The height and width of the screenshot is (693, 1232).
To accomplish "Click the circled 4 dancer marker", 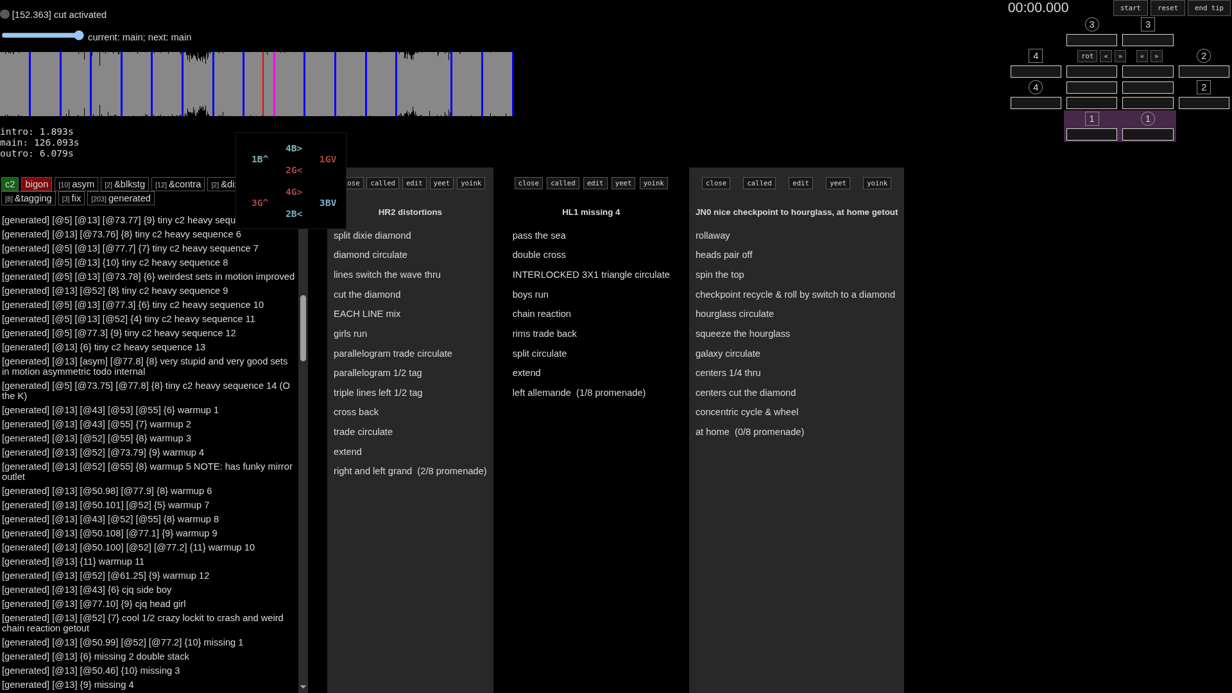I will 1035,87.
